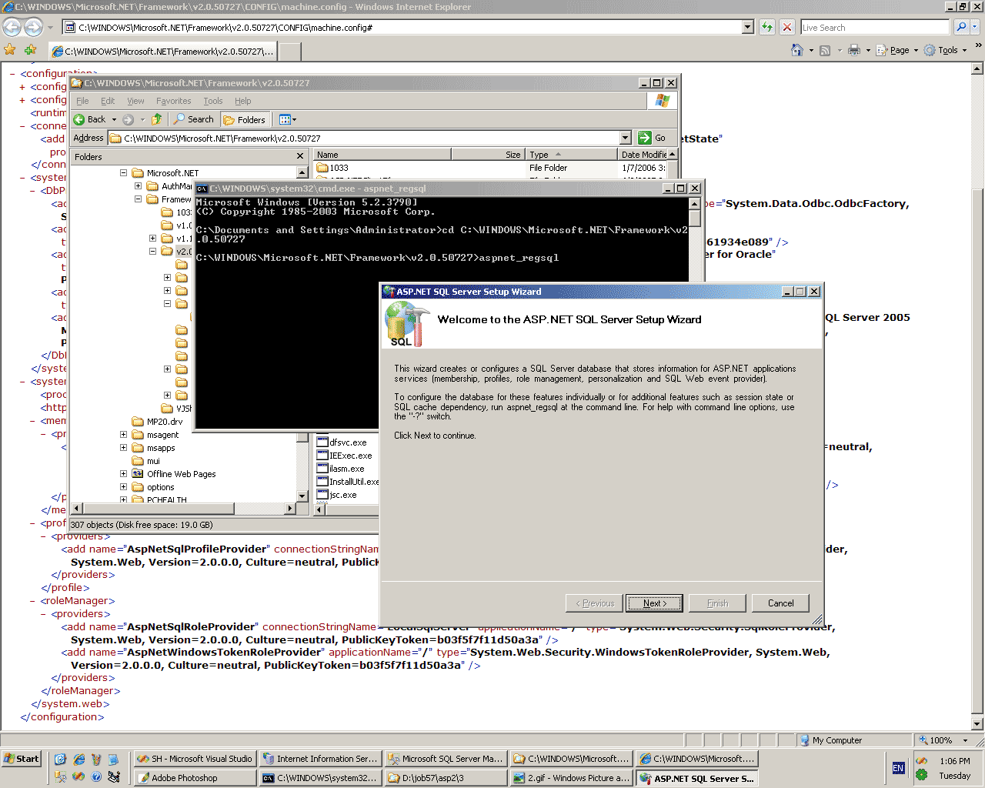Switch to Microsoft SQL Server Management taskbar item
Screen dimensions: 985x788
(x=445, y=759)
